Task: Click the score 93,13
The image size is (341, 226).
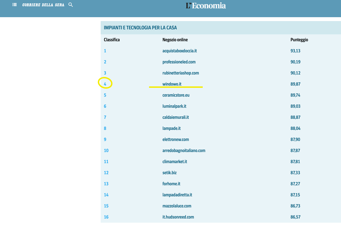Action: coord(295,51)
